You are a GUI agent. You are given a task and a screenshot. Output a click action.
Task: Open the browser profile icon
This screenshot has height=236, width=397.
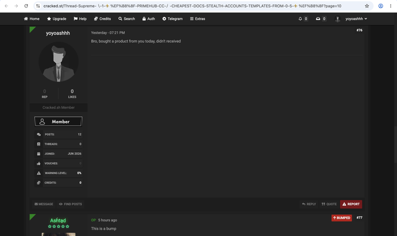pyautogui.click(x=380, y=6)
